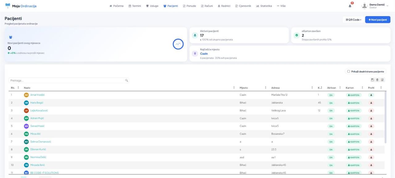This screenshot has width=395, height=178.
Task: Open patient Selma Osmanović link
Action: [41, 142]
